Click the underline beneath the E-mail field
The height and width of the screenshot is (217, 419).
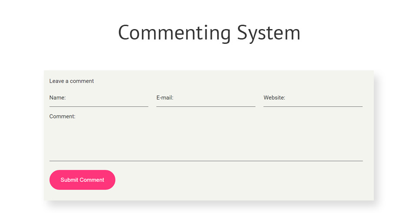[x=206, y=106]
